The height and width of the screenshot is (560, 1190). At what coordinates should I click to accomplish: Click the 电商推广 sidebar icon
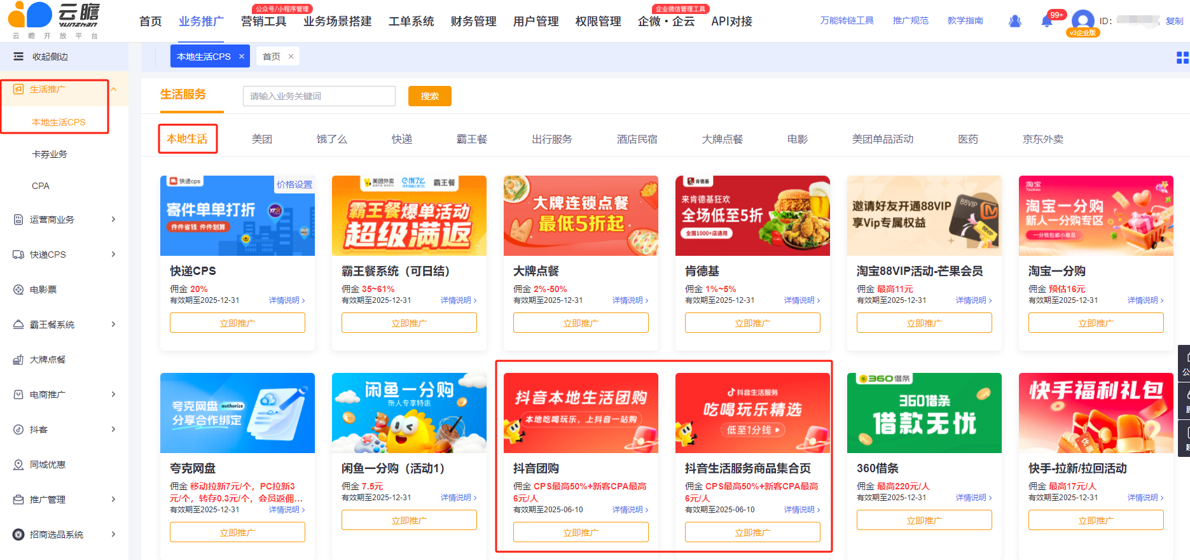[18, 395]
